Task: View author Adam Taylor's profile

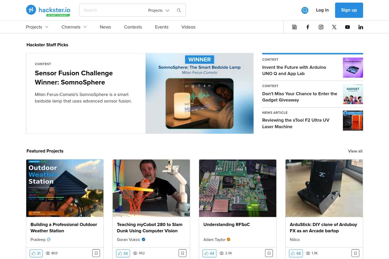Action: (x=214, y=240)
